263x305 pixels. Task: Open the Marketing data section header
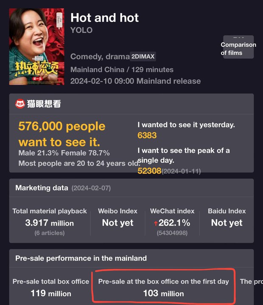click(x=42, y=188)
